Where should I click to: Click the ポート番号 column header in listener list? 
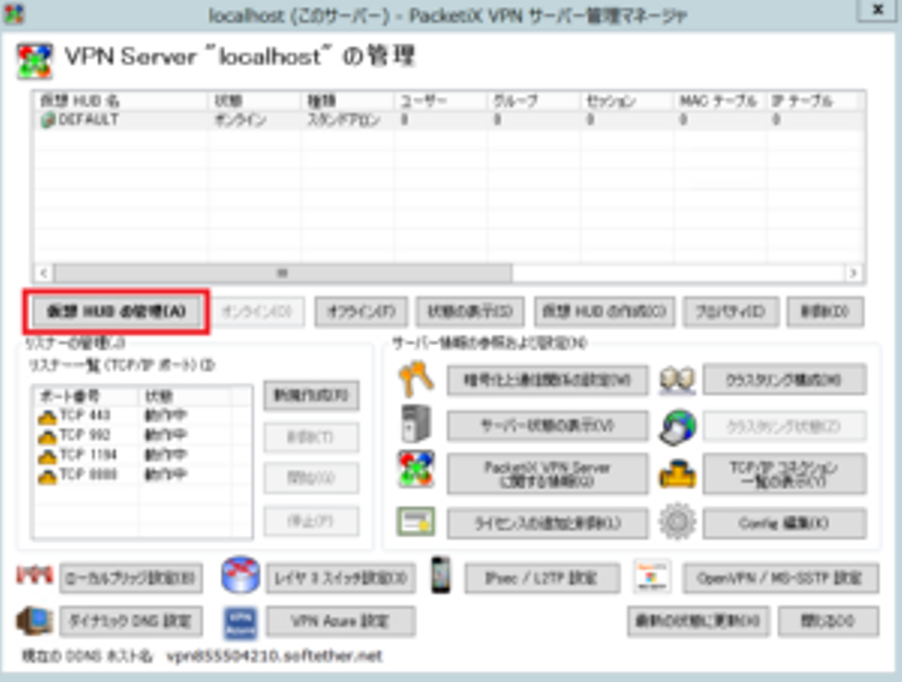[86, 396]
